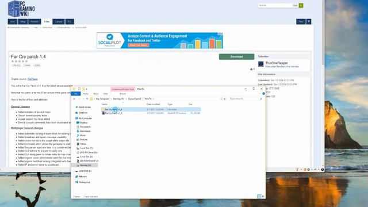Open the DVD RW Drive in navigation pane
The width and height of the screenshot is (368, 207).
tap(88, 152)
